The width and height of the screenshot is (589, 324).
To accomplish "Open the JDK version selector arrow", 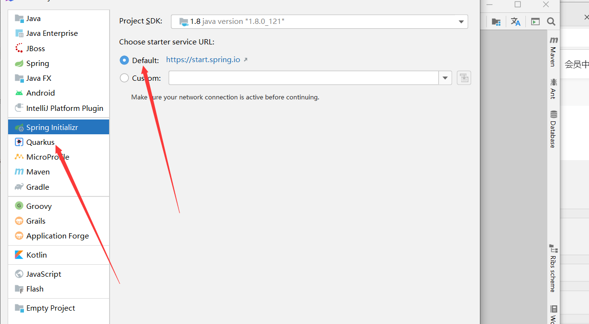I will [x=461, y=22].
